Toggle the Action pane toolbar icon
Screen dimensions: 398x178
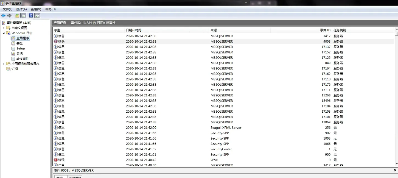pyautogui.click(x=37, y=16)
